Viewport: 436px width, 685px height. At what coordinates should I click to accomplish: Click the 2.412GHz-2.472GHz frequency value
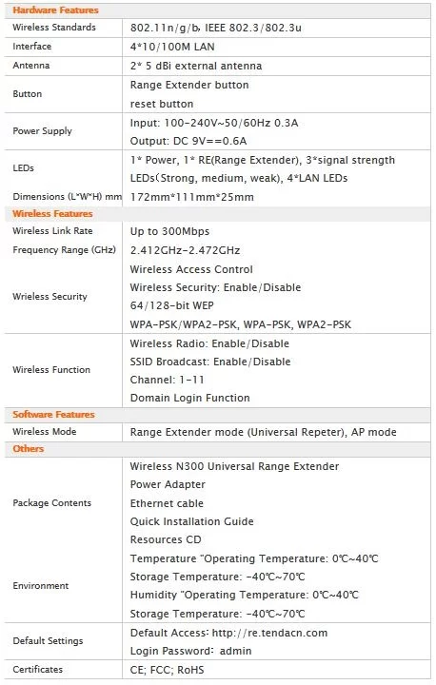(x=185, y=250)
